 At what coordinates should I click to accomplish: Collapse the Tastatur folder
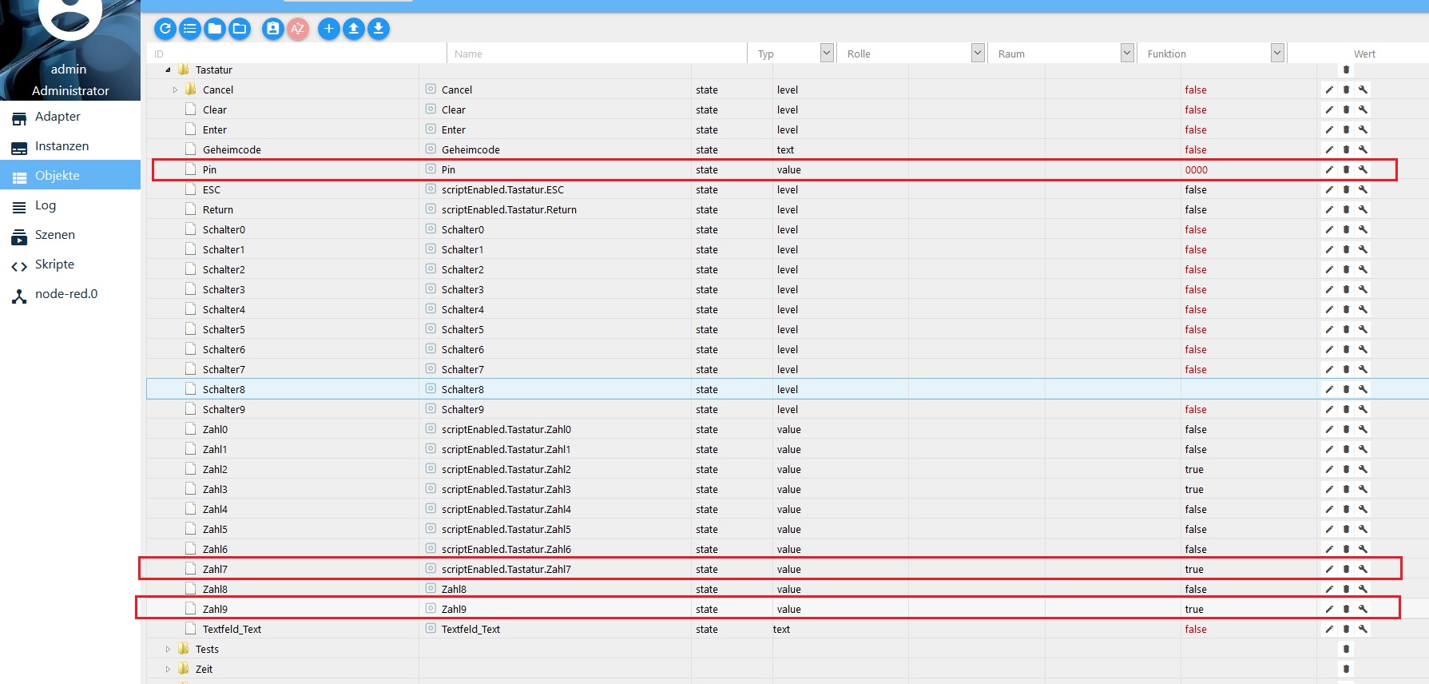pyautogui.click(x=168, y=70)
